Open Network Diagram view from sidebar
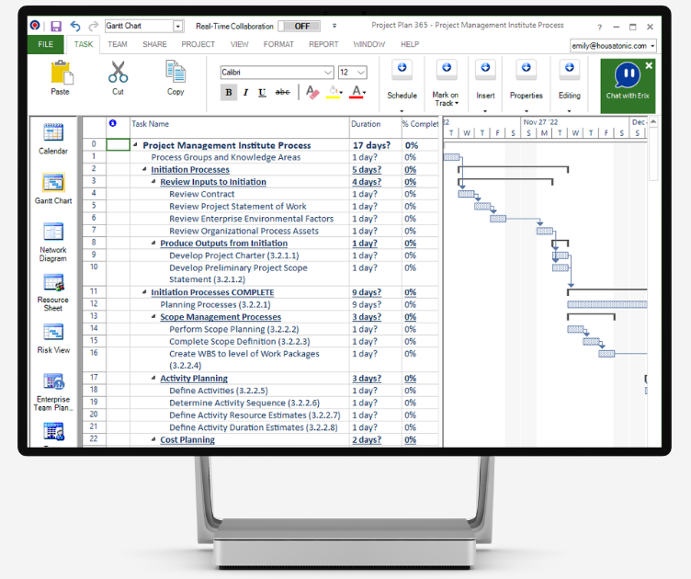 tap(53, 242)
